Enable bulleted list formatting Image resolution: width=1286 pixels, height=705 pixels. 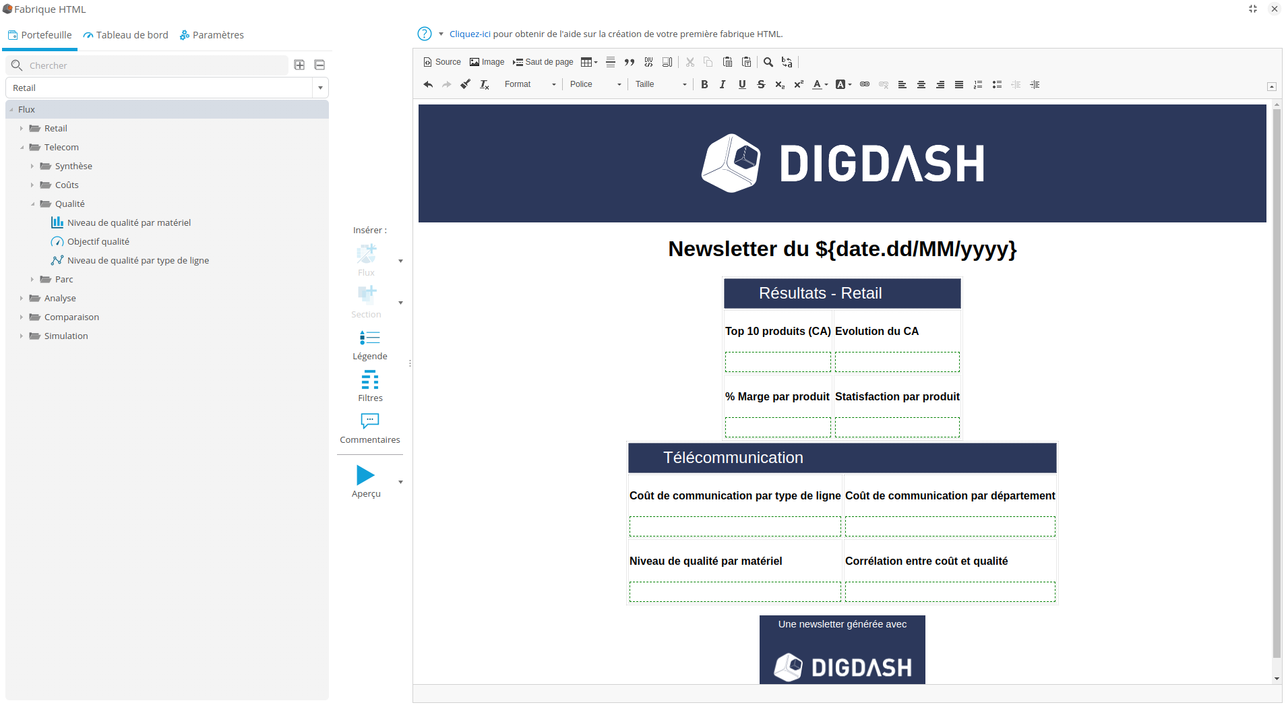coord(996,84)
